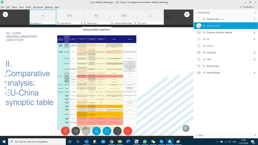Screen dimensions: 258x145
Task: Click the layout switch icon above the shared screen
Action: point(187,15)
